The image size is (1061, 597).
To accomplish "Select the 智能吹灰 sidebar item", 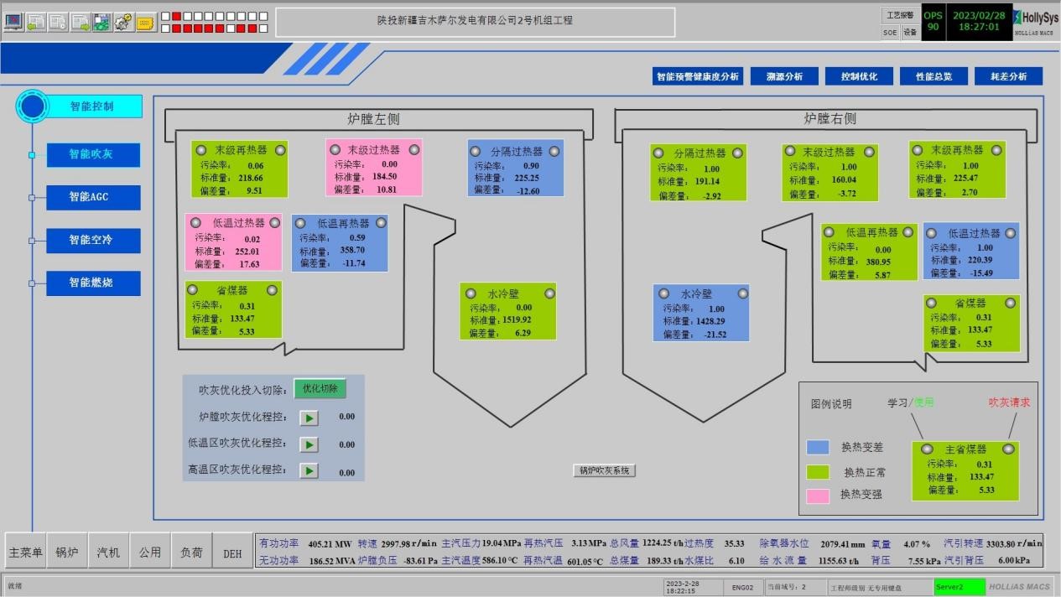I will pyautogui.click(x=92, y=154).
